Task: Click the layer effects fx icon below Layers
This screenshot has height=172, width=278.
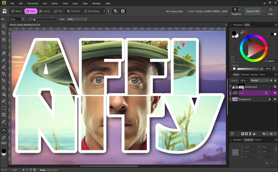Action: pos(242,134)
